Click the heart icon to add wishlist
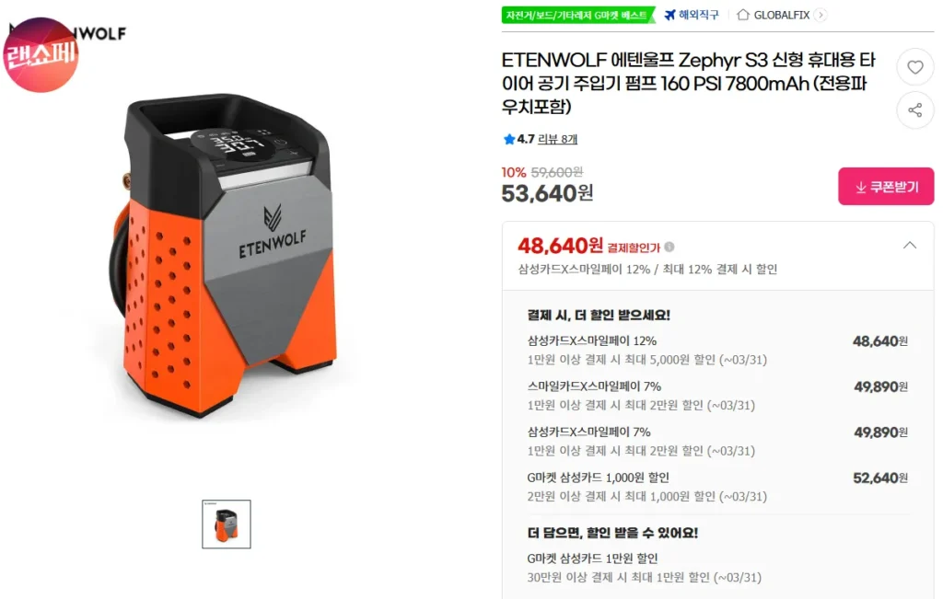The image size is (943, 599). (914, 67)
